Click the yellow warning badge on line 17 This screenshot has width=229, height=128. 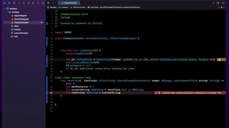pyautogui.click(x=219, y=59)
